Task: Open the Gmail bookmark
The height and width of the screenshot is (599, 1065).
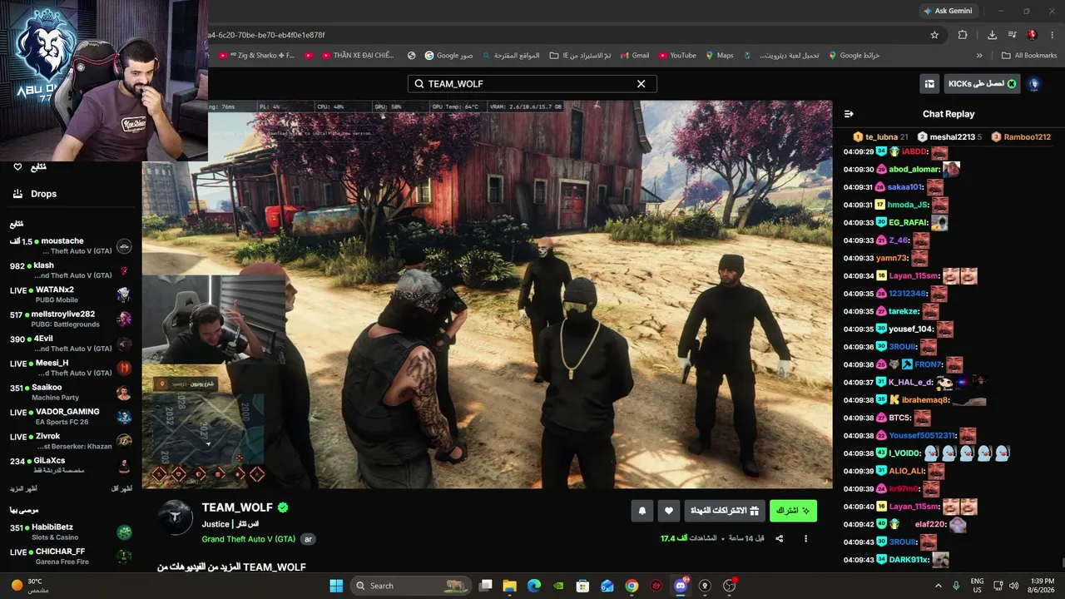Action: click(x=633, y=56)
